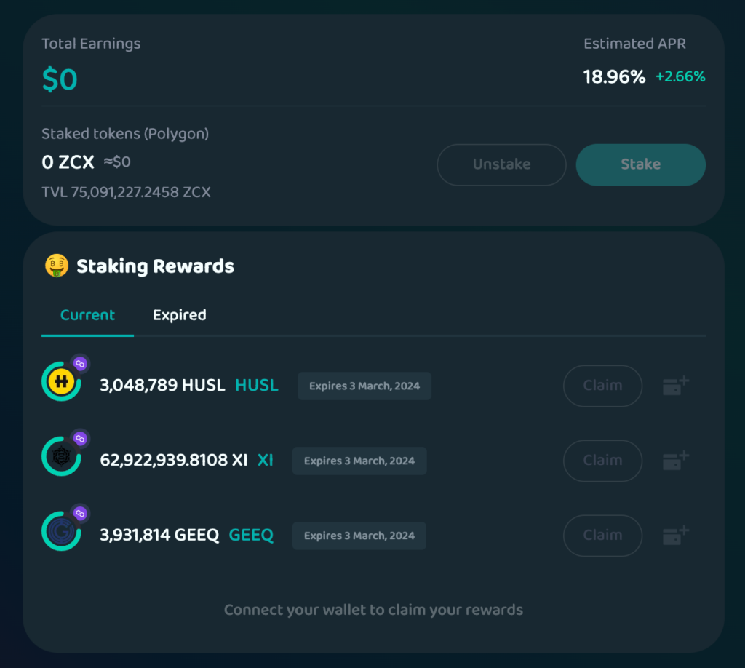Click the 'Staking Rewards' heading
This screenshot has height=668, width=745.
click(x=155, y=266)
